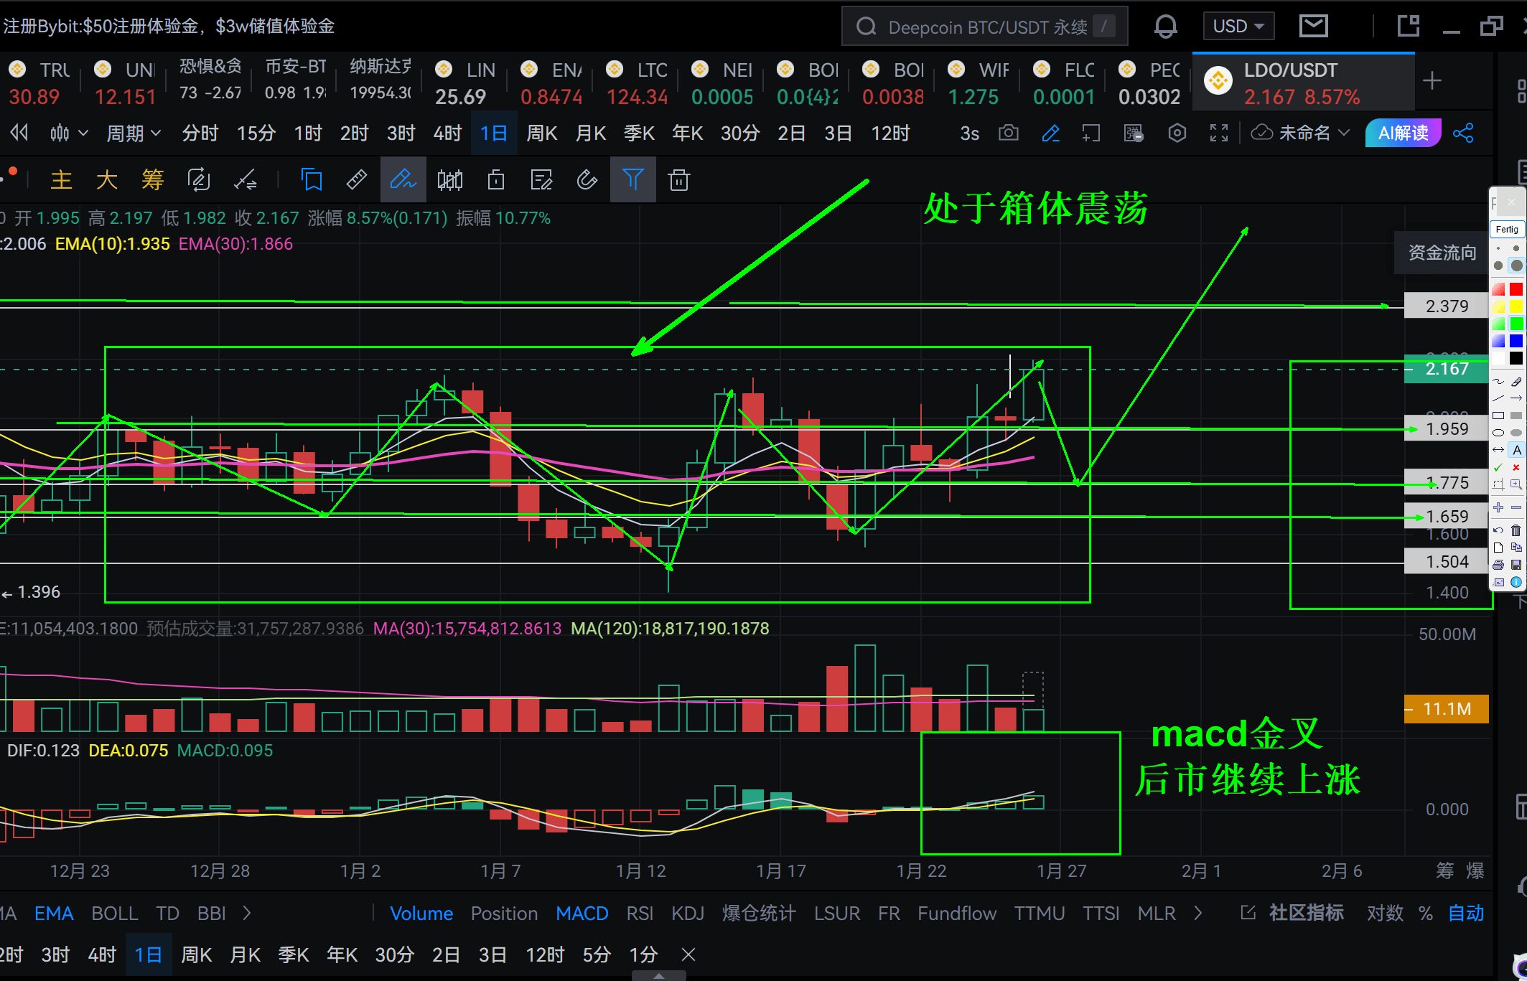Select the bookmark flag drawing tool
Viewport: 1527px width, 981px height.
312,179
